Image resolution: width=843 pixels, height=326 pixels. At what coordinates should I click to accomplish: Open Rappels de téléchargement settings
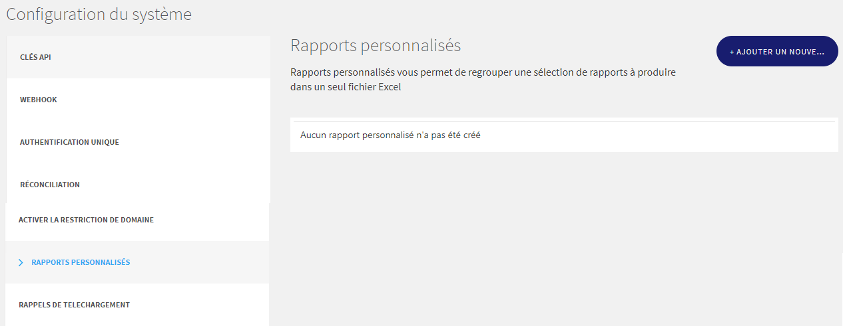point(137,305)
